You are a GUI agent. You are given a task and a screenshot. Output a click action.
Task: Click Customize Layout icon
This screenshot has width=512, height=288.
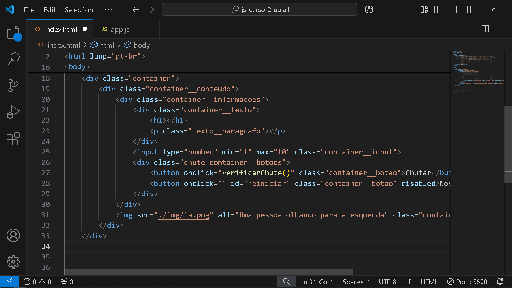(x=424, y=10)
